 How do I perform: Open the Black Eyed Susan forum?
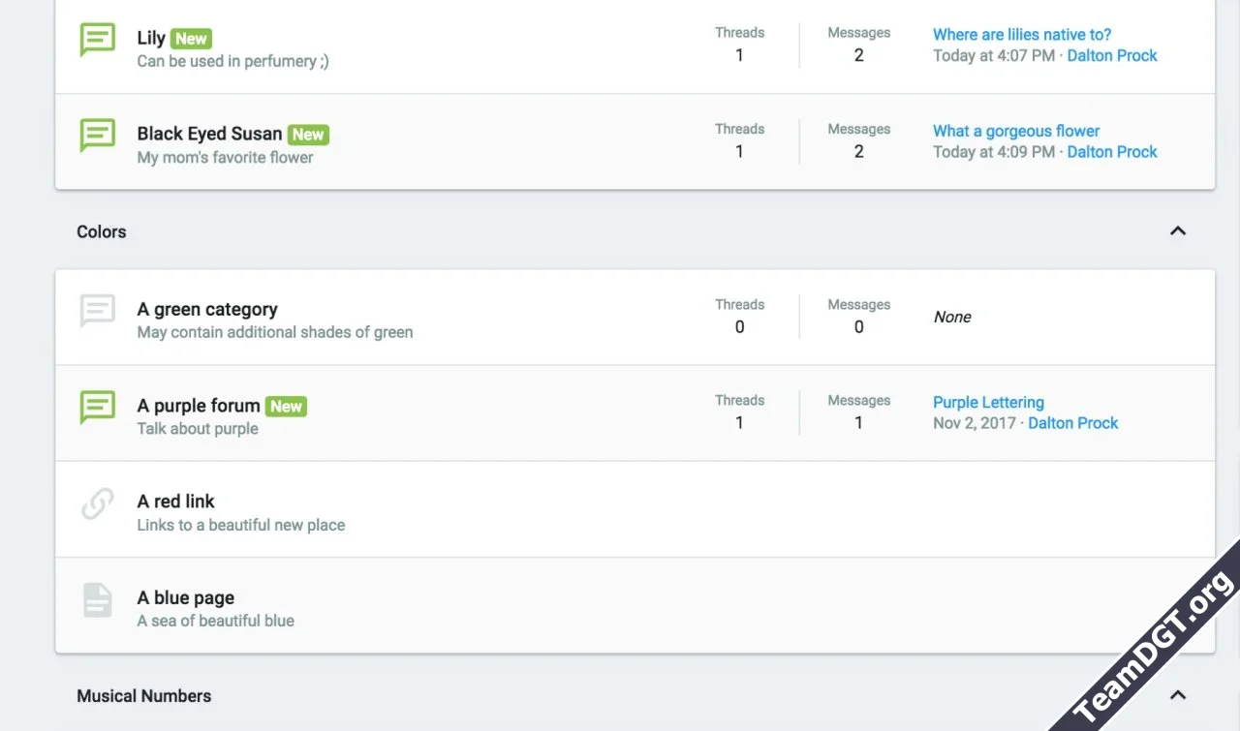(209, 134)
